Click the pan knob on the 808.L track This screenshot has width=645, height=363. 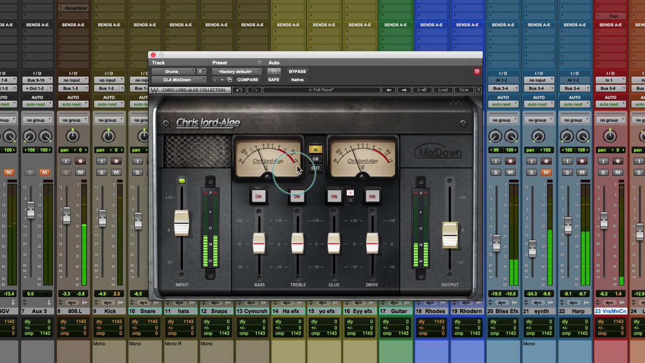pos(73,136)
